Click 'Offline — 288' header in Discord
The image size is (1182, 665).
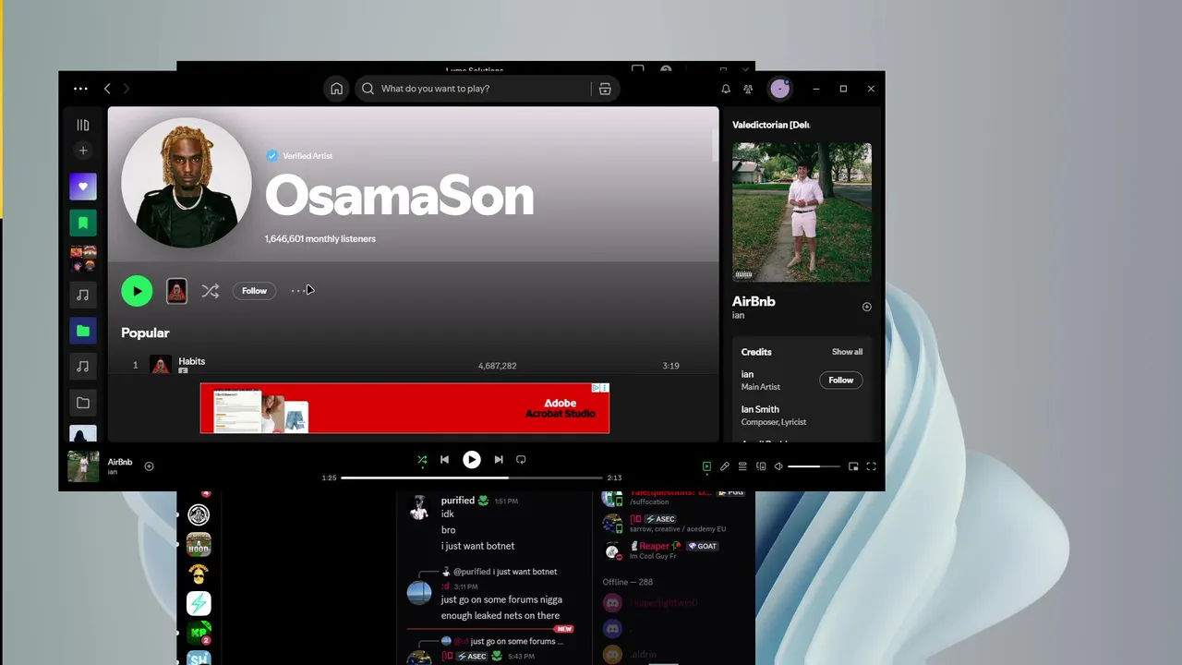coord(628,582)
